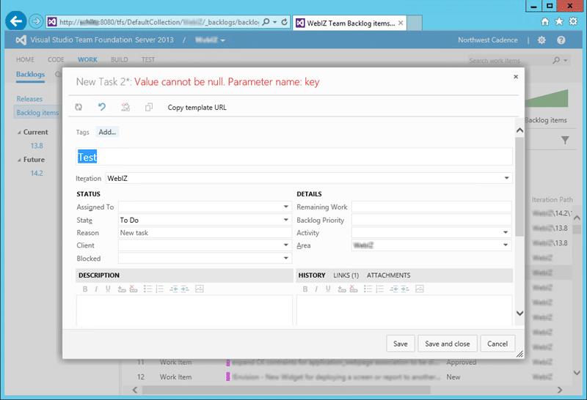587x400 pixels.
Task: Click the Revert changes undo icon
Action: (x=102, y=107)
